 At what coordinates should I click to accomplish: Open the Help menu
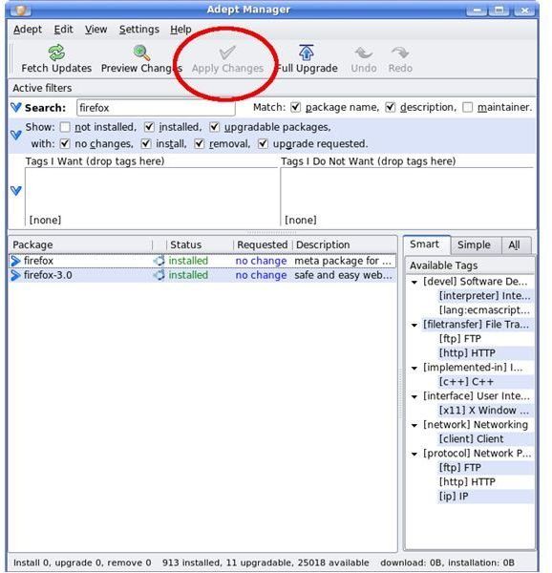pos(180,30)
